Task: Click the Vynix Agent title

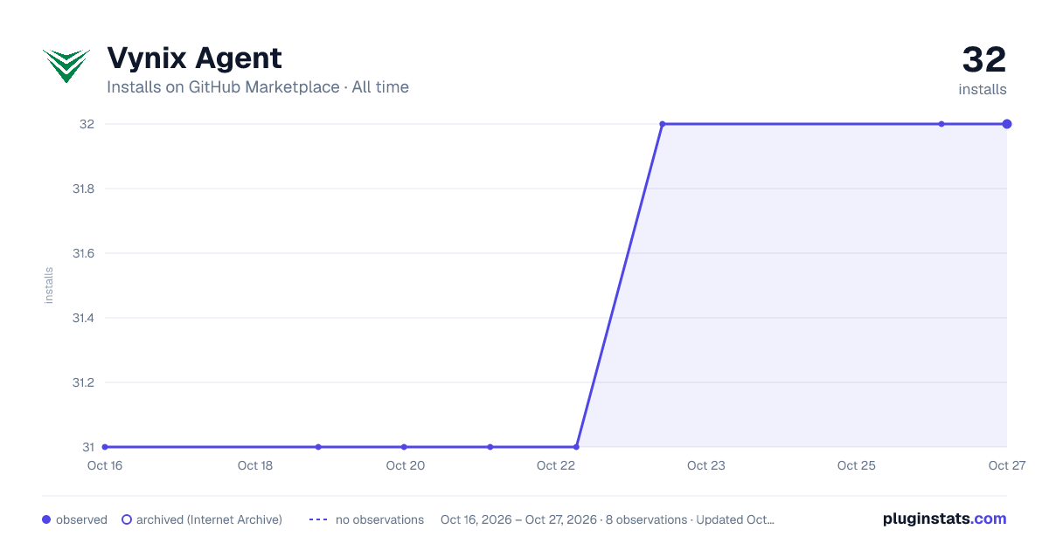Action: [x=194, y=58]
